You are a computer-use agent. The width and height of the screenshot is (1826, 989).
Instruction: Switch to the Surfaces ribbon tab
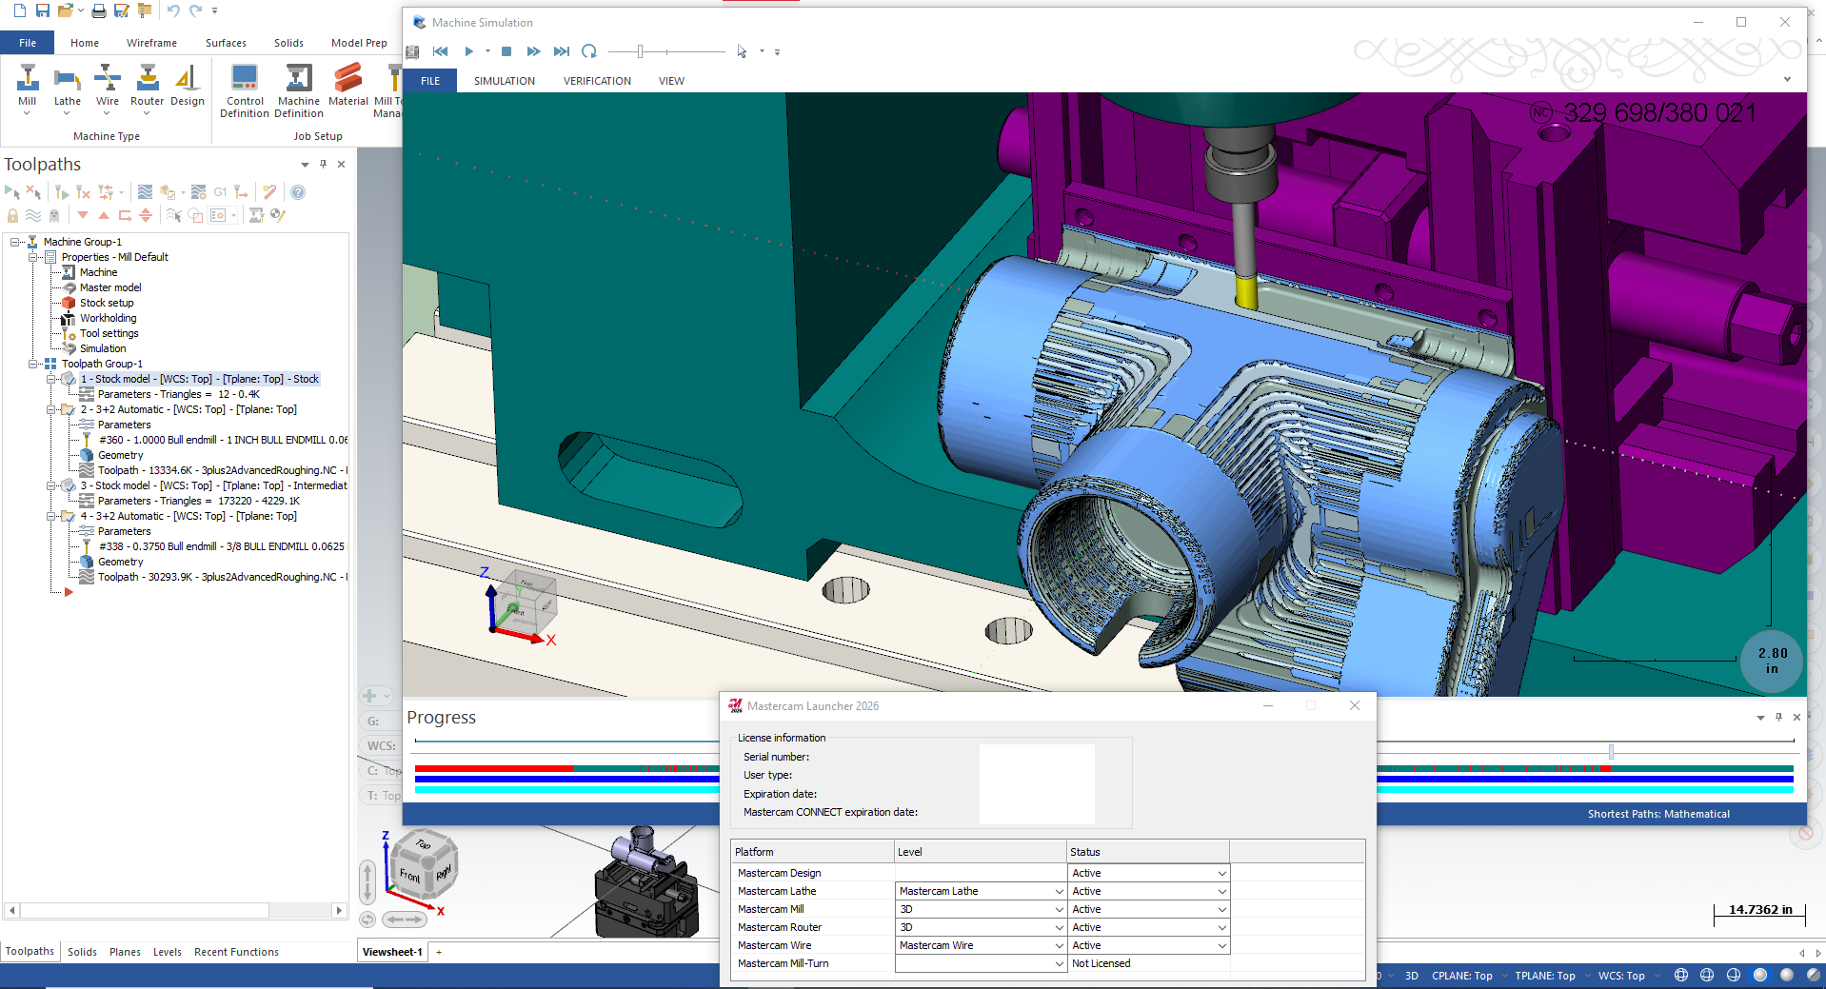click(x=226, y=43)
